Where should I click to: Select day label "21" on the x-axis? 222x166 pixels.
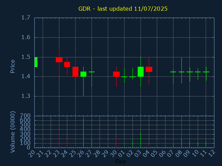click(40, 154)
